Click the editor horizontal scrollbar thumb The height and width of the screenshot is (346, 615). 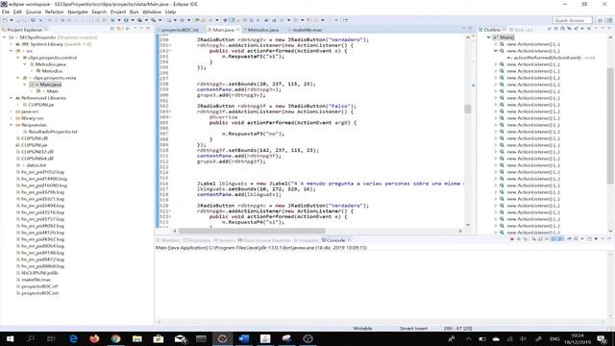(x=252, y=231)
